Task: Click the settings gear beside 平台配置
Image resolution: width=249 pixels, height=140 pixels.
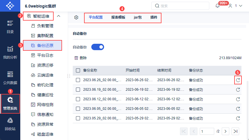Action: pos(76,17)
